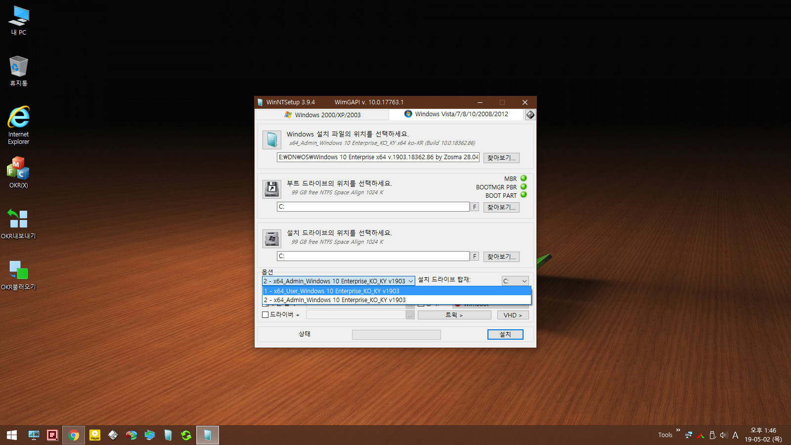The width and height of the screenshot is (791, 445).
Task: Open the 휴지통 recycle bin icon
Action: [19, 71]
